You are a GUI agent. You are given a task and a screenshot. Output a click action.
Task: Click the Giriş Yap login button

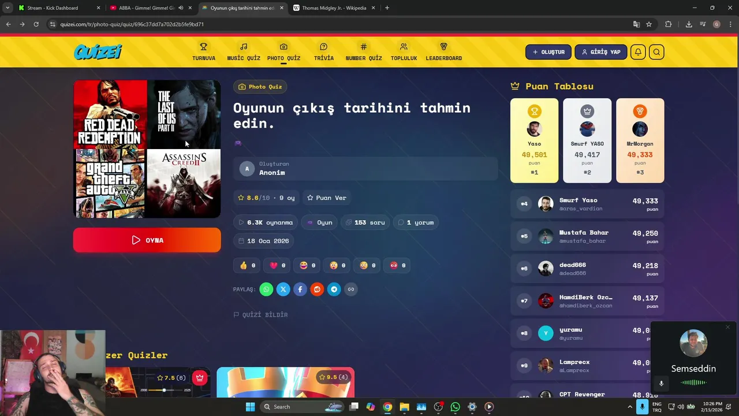pos(600,52)
